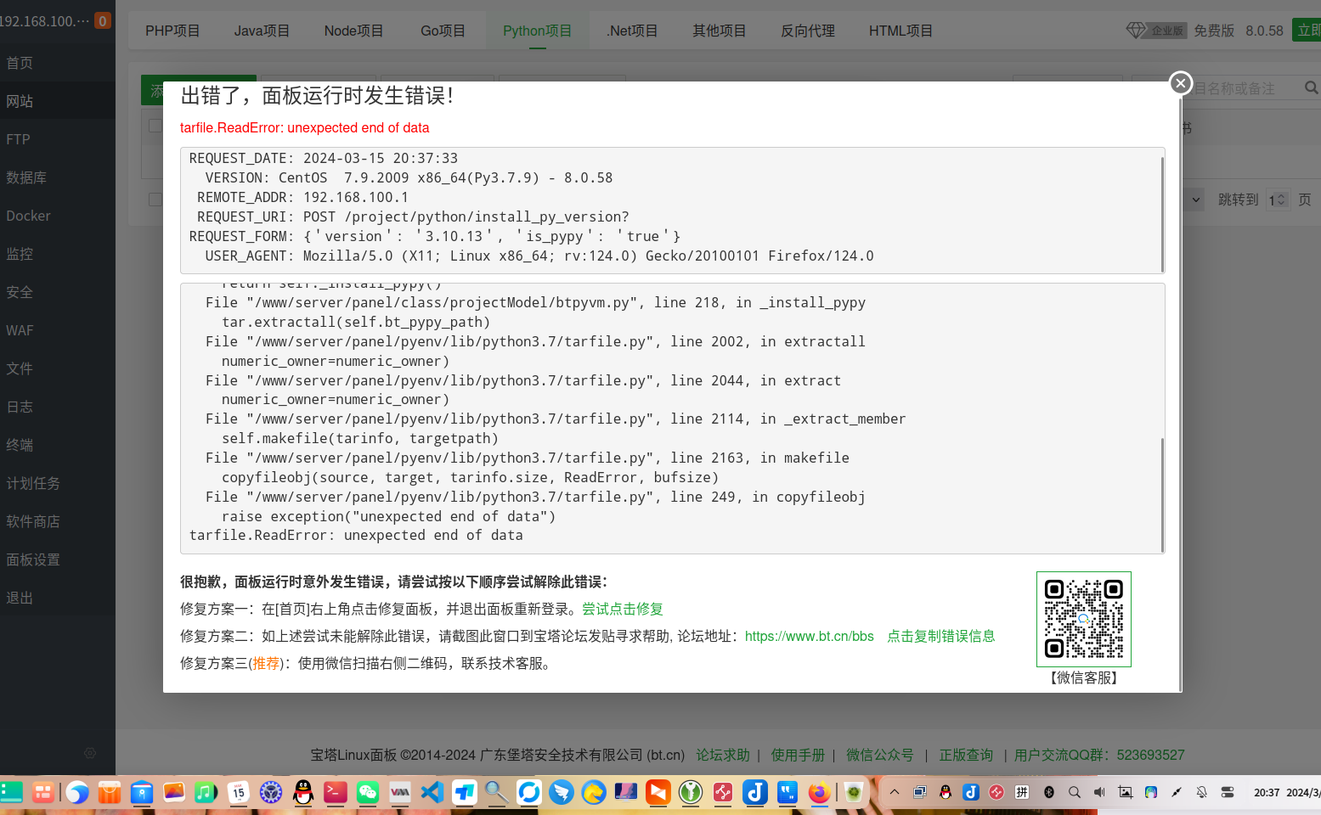Open FTP in the sidebar

[58, 139]
